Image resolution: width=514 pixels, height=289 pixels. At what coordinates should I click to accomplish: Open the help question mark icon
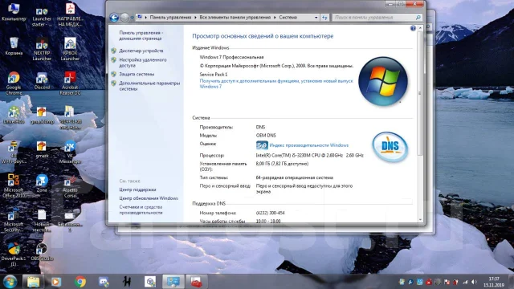413,29
